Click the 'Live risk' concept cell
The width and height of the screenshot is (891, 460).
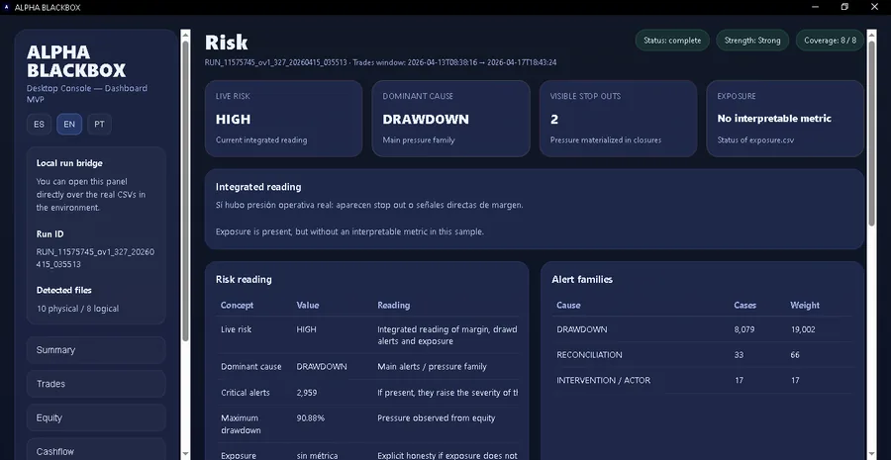(236, 329)
